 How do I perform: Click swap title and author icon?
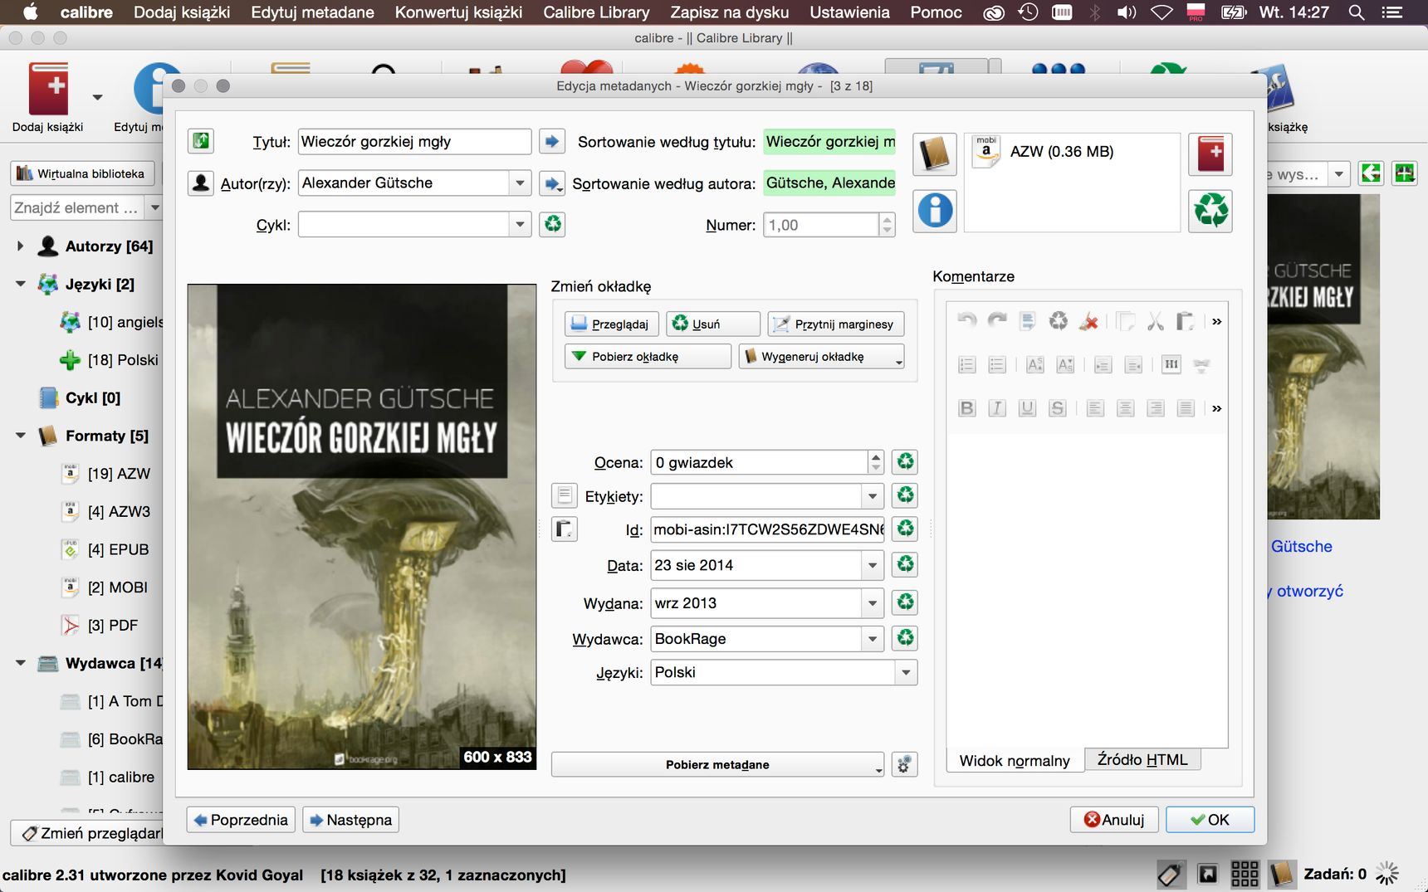(x=201, y=141)
